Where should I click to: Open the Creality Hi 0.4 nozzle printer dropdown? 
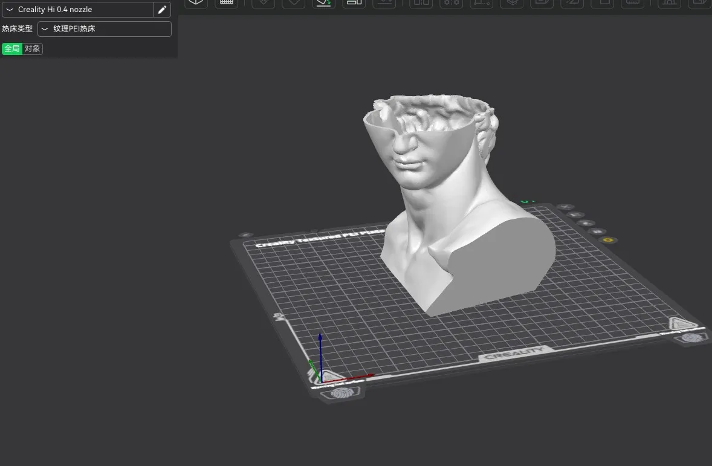pos(77,10)
